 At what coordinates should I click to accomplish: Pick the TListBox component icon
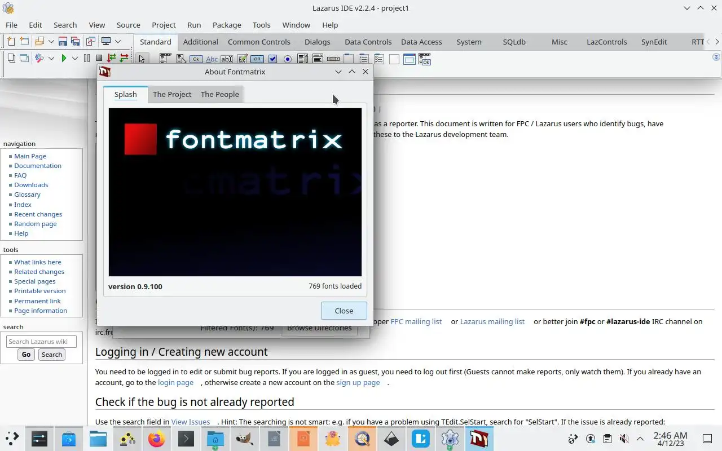coord(303,59)
